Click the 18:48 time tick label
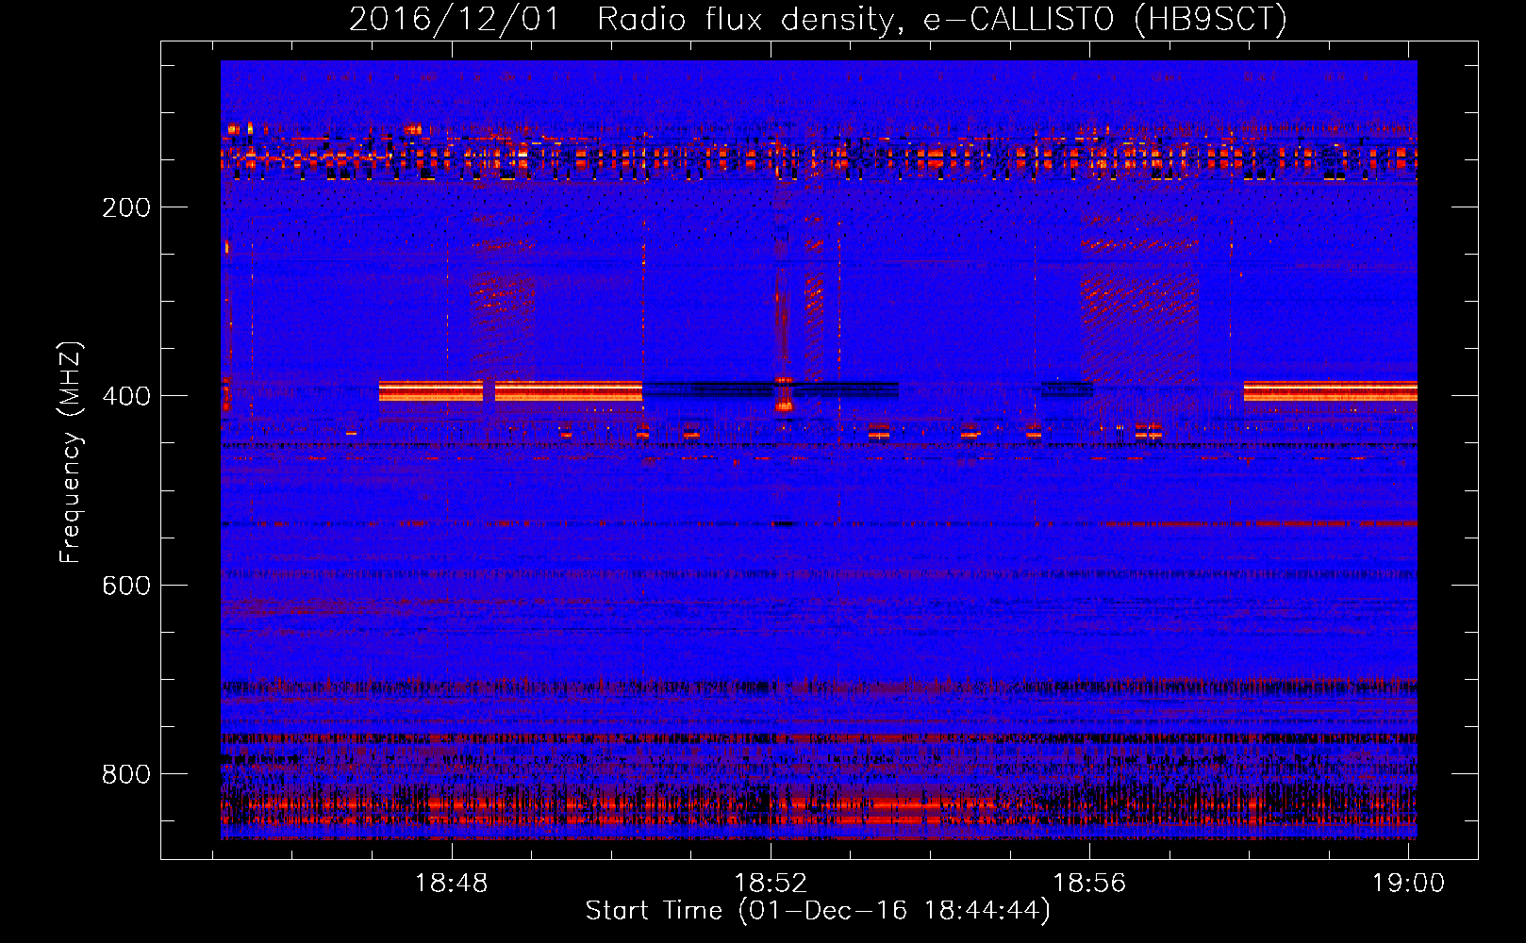 click(452, 884)
